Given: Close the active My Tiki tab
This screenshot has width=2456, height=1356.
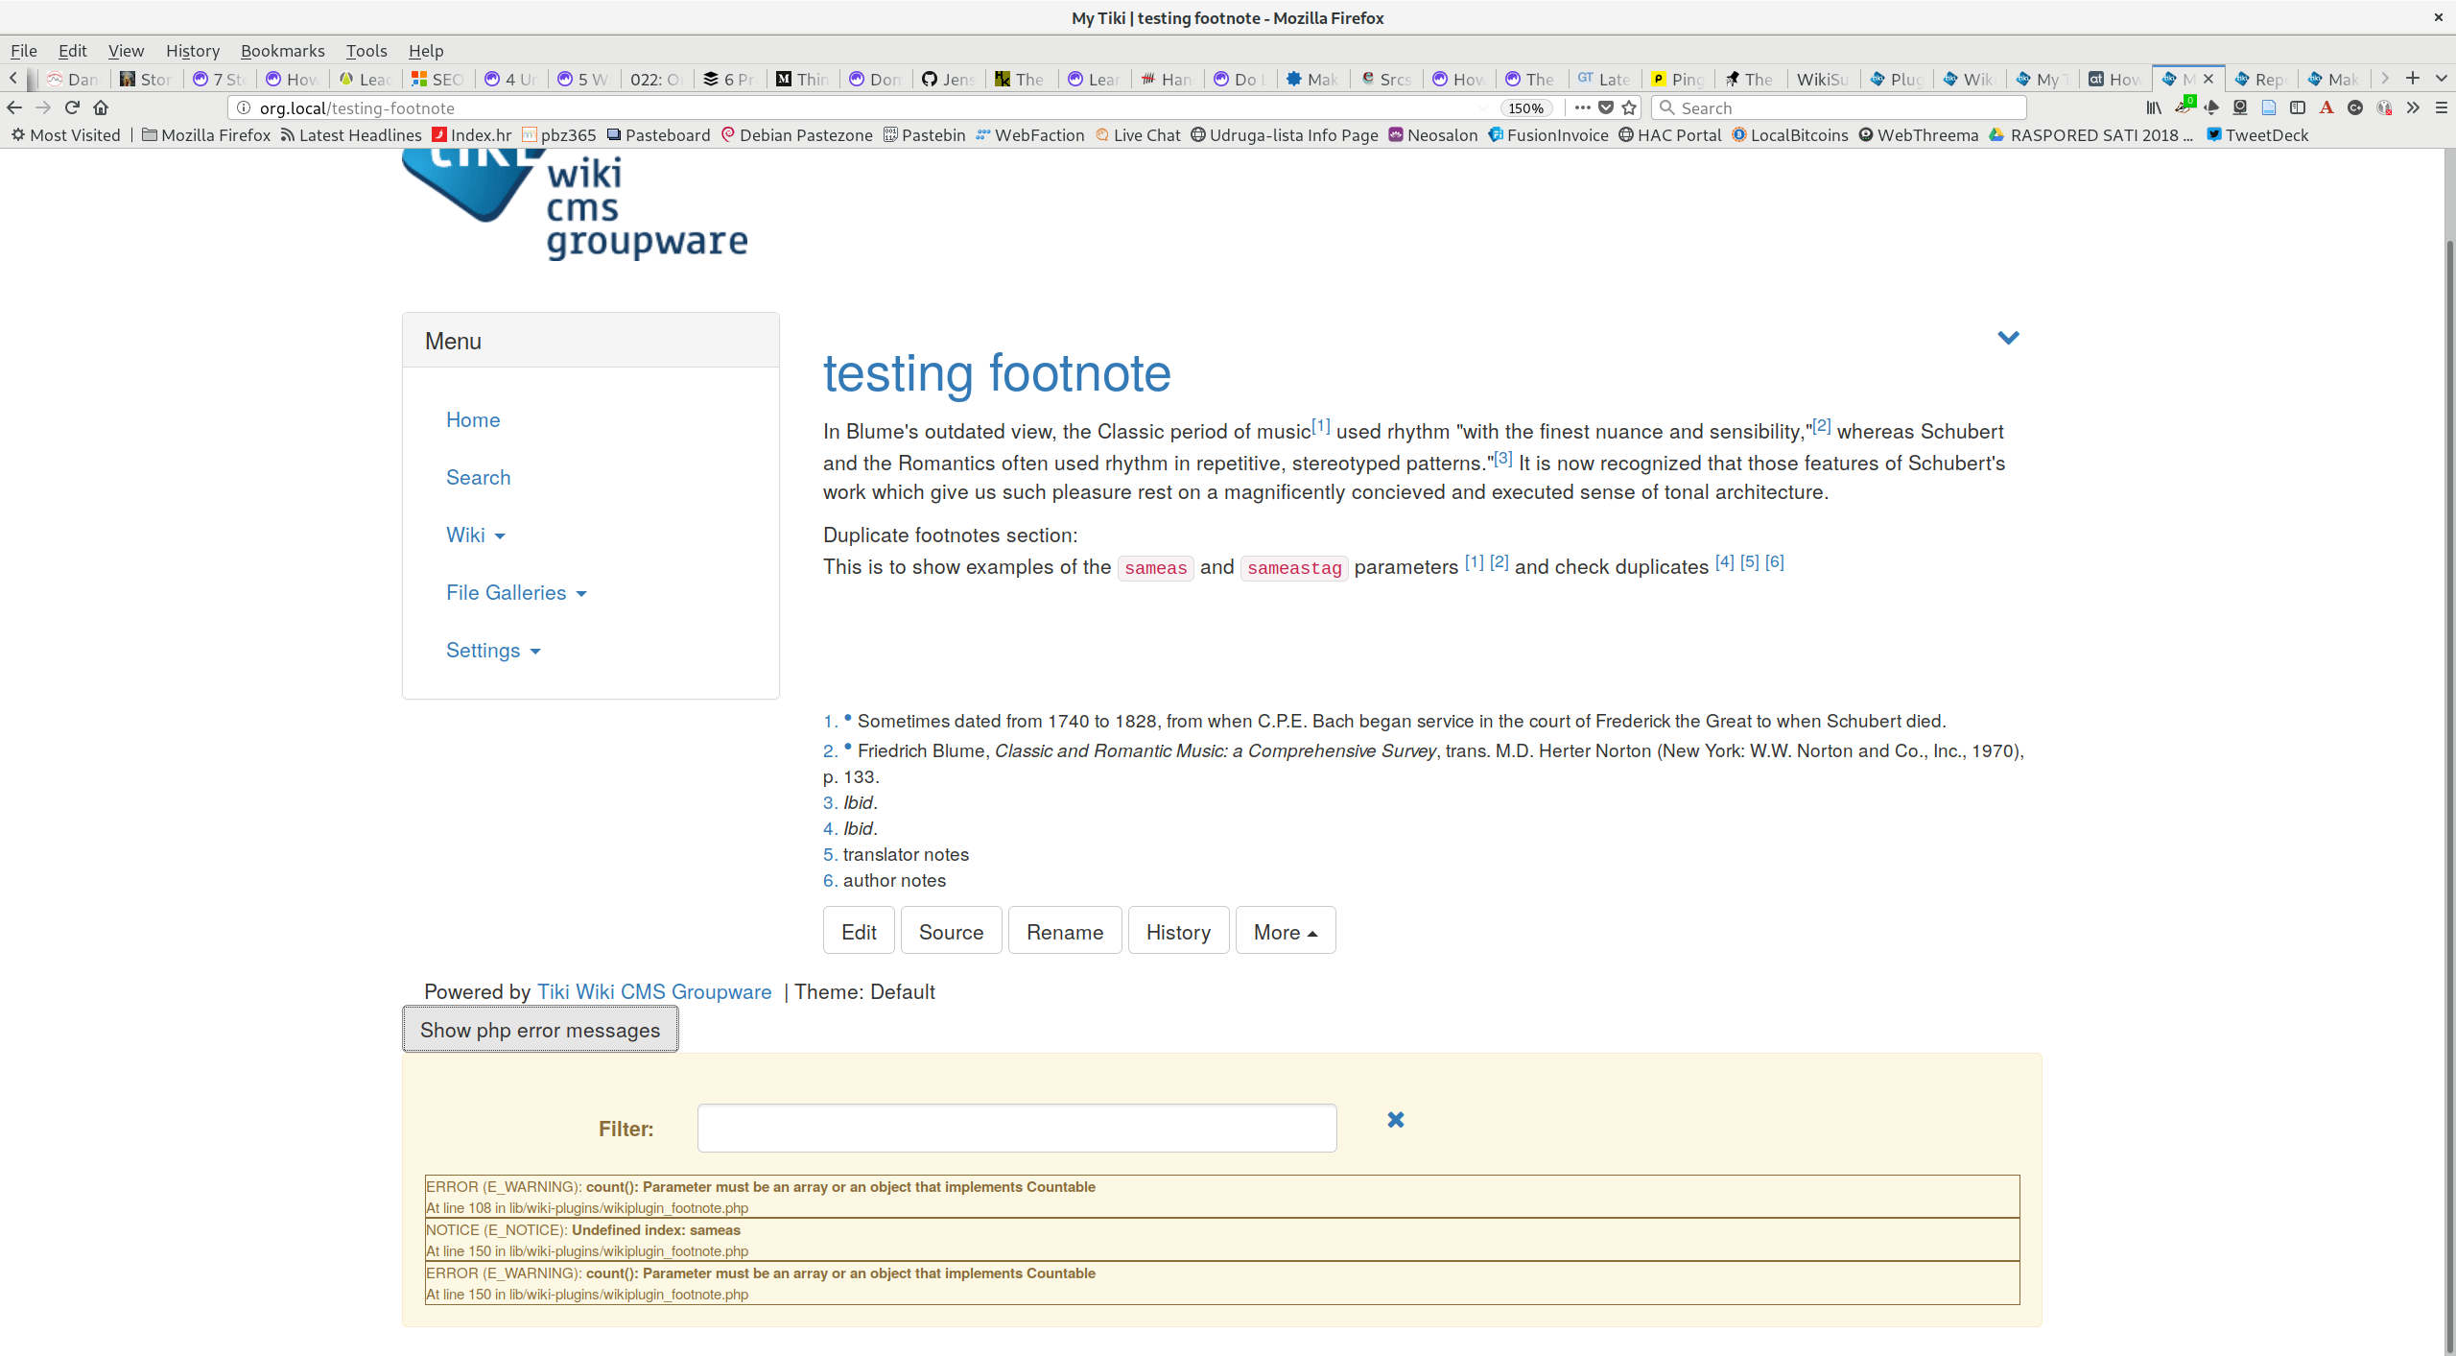Looking at the screenshot, I should pyautogui.click(x=2208, y=79).
